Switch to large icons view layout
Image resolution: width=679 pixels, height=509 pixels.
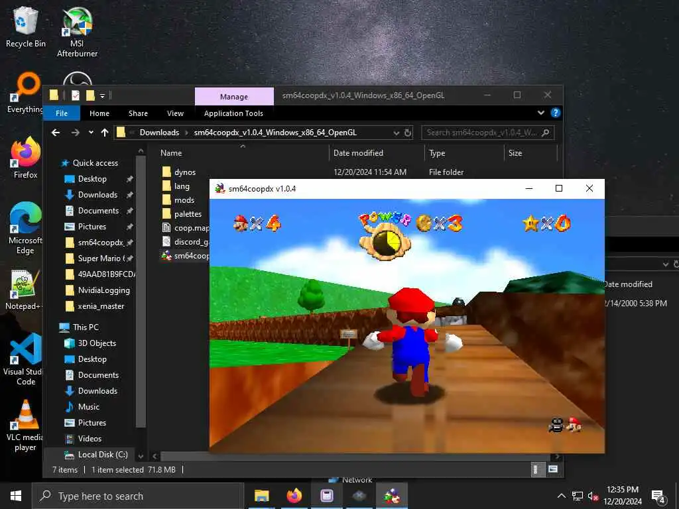click(553, 469)
